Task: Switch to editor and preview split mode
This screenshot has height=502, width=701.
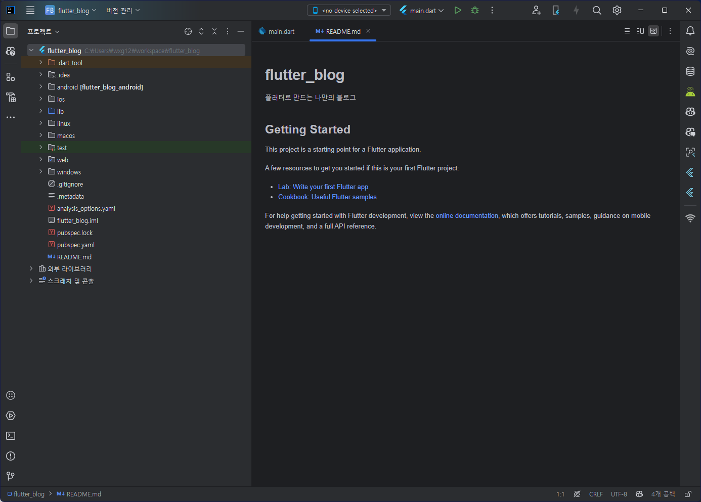Action: [x=640, y=31]
